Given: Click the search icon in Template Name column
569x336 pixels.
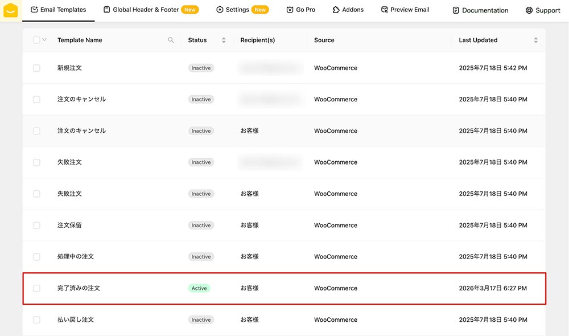Looking at the screenshot, I should point(171,40).
